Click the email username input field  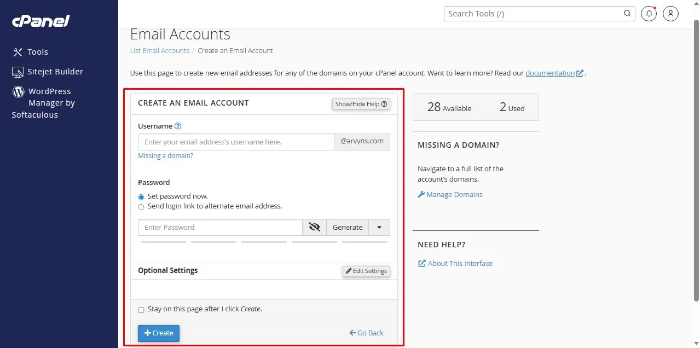pos(235,141)
